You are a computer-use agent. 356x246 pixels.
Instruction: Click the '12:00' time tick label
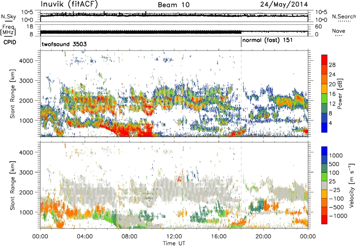174,237
